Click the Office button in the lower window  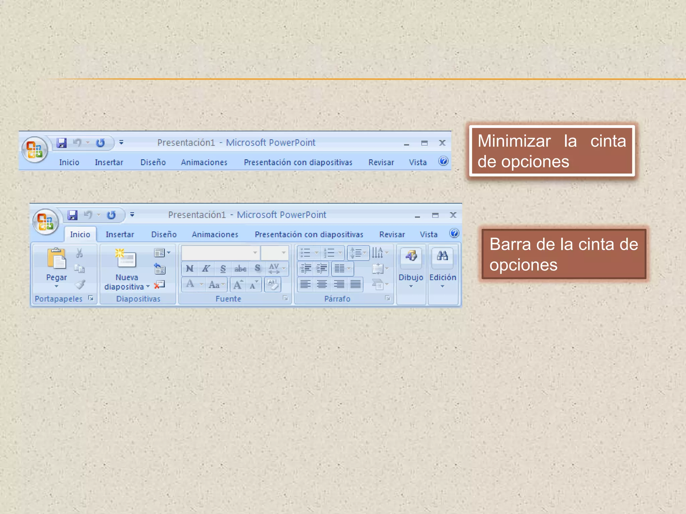[46, 222]
